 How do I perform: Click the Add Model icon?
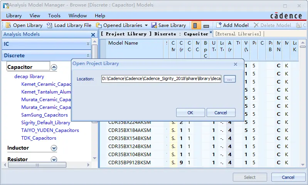click(x=219, y=25)
